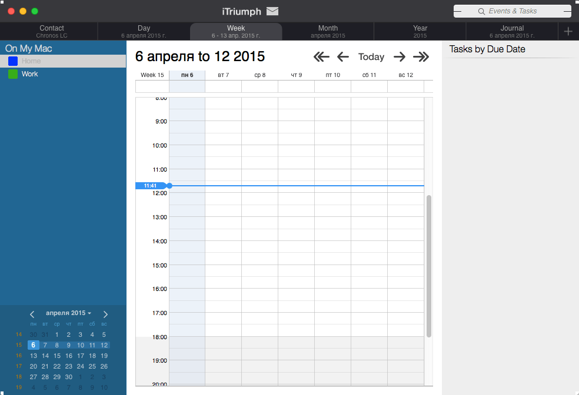Switch to the Year tab
Viewport: 579px width, 395px height.
pyautogui.click(x=420, y=31)
